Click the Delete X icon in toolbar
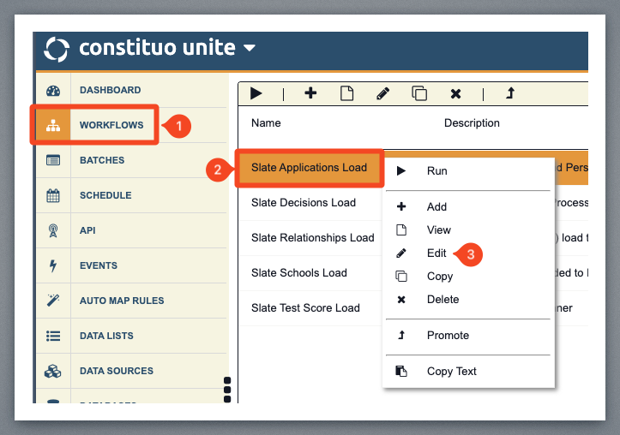Viewport: 620px width, 435px height. coord(455,93)
